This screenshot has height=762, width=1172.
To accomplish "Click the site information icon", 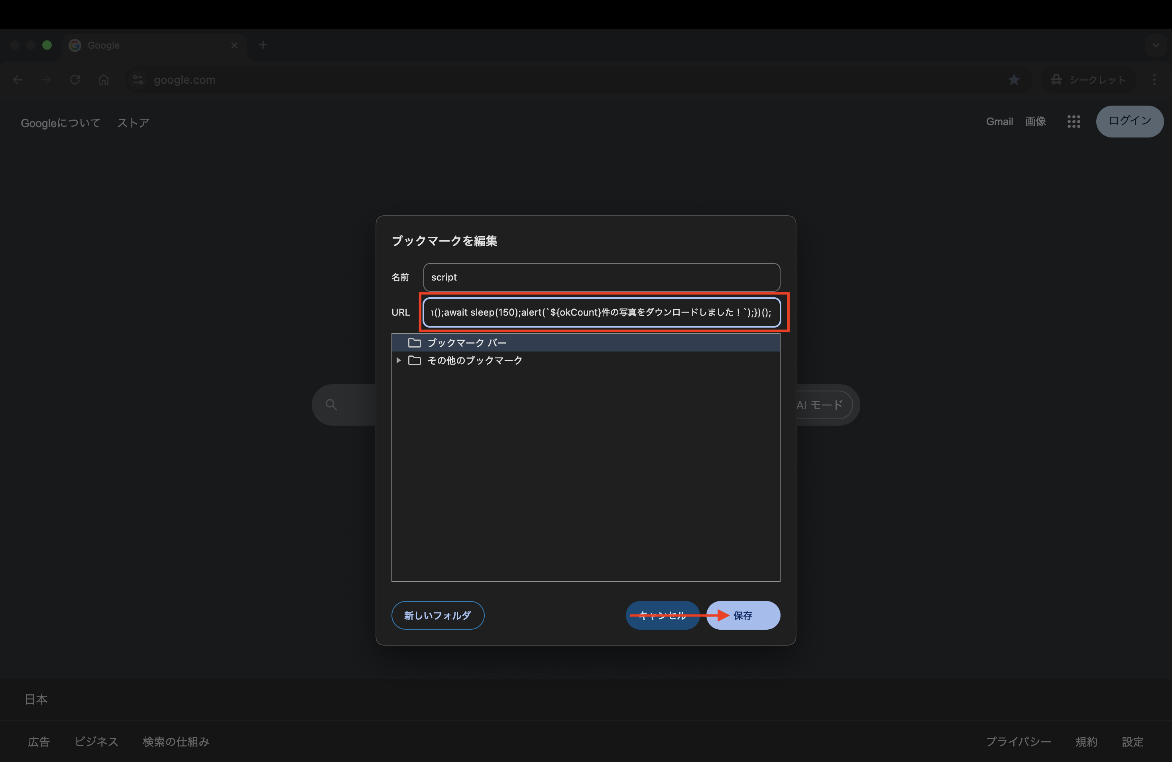I will (x=138, y=80).
